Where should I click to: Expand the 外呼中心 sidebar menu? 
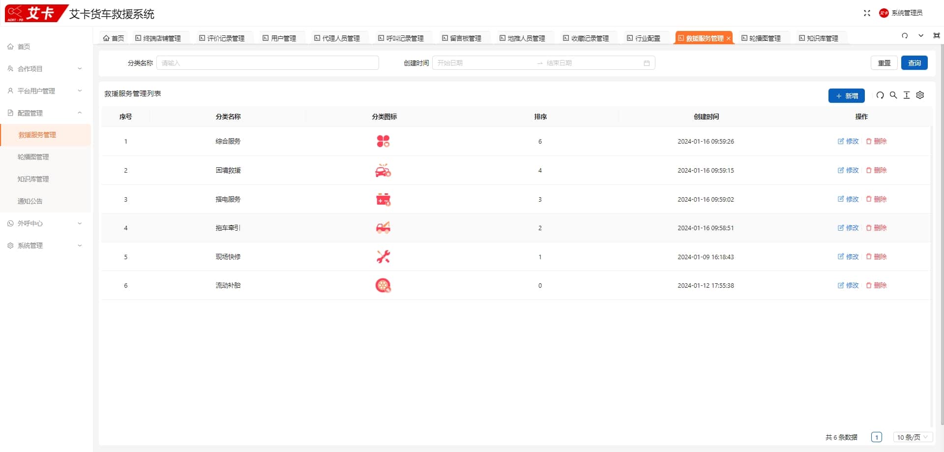45,223
